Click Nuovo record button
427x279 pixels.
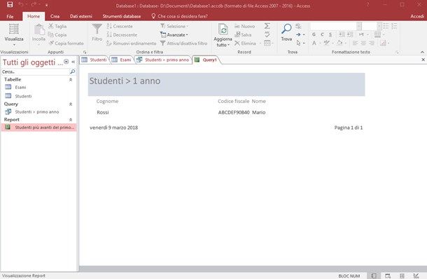tap(244, 26)
